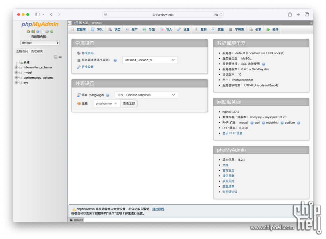Click the log out door icon

click(x=33, y=31)
